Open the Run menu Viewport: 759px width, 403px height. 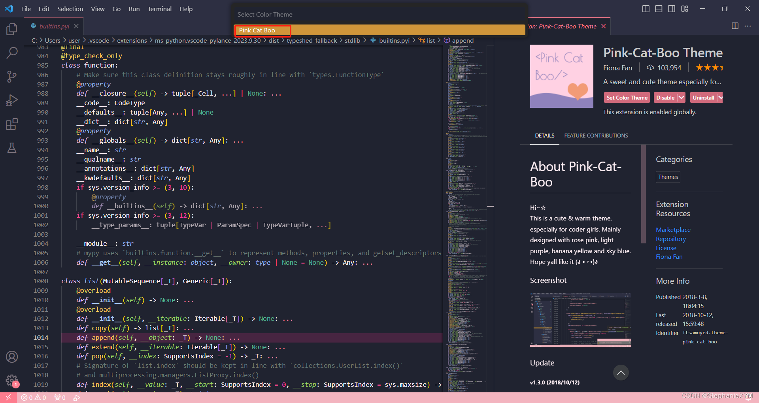point(134,9)
